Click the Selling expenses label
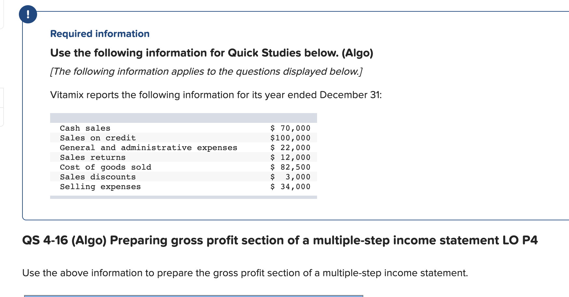The height and width of the screenshot is (297, 569). [100, 187]
